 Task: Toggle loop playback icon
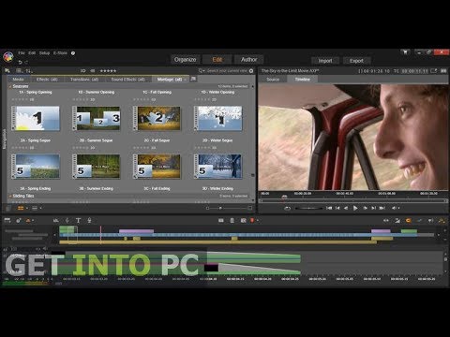point(287,208)
